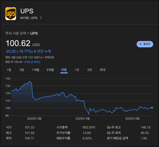Select the 5일 range tab
The width and height of the screenshot is (159, 147).
click(22, 70)
